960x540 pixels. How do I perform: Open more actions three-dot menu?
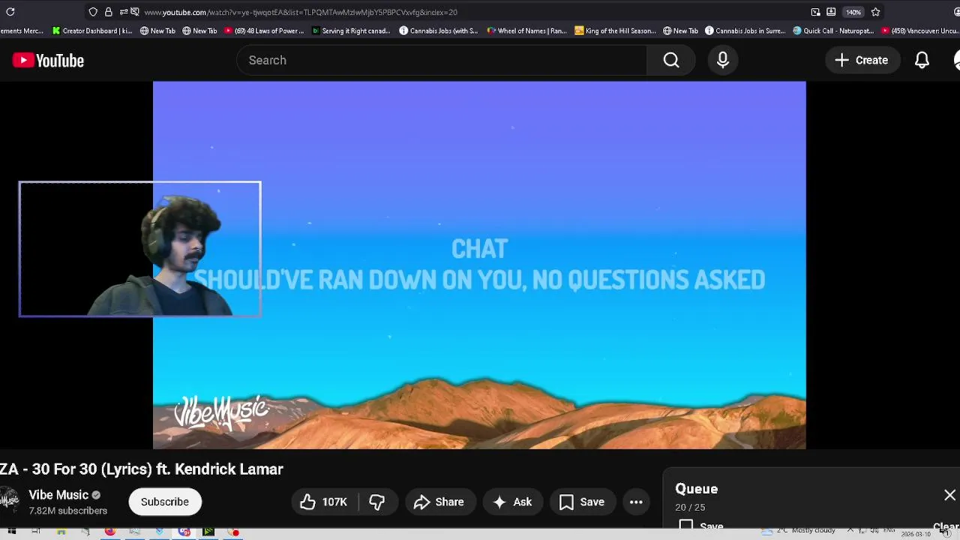[636, 502]
